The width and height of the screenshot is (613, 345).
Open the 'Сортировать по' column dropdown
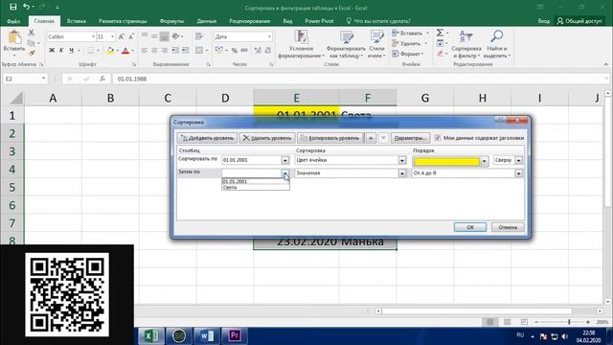click(285, 160)
